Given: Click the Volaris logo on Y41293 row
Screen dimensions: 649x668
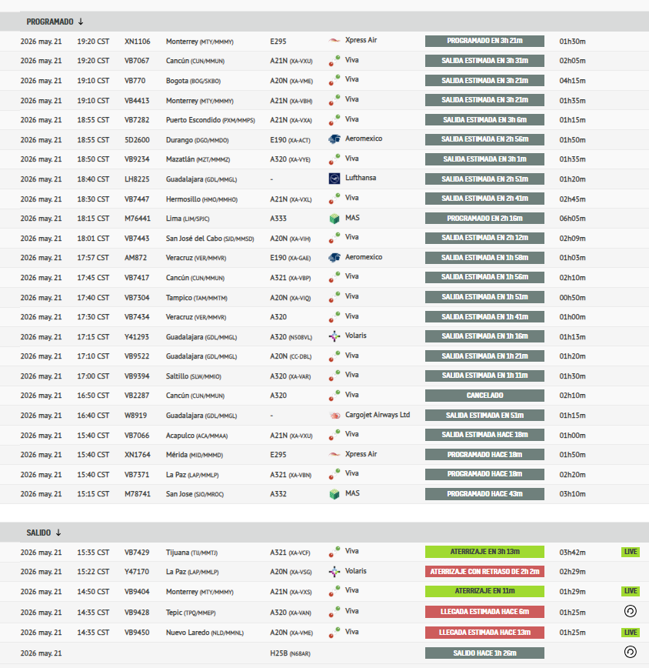Looking at the screenshot, I should point(334,336).
